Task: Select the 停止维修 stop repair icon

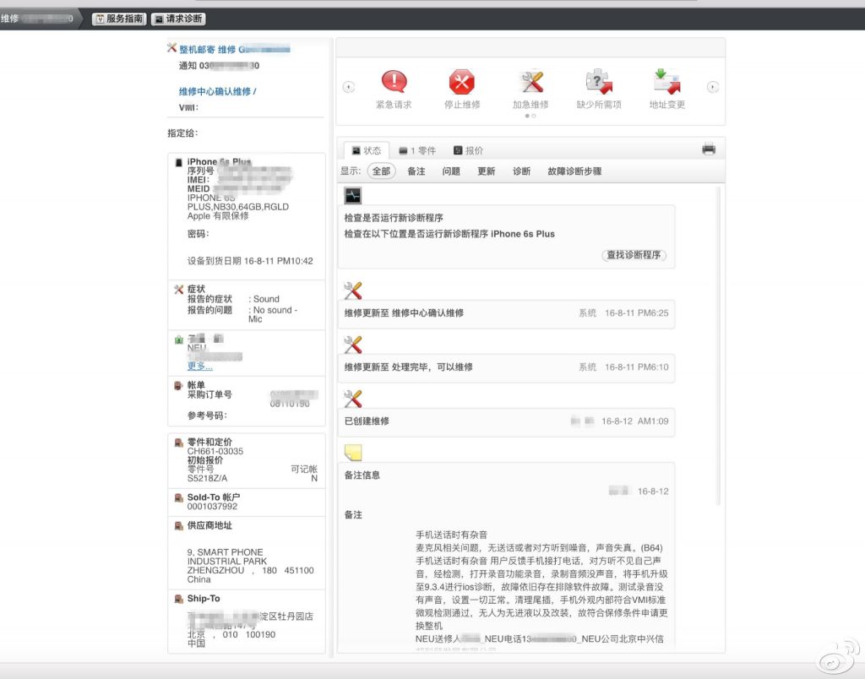Action: coord(462,83)
